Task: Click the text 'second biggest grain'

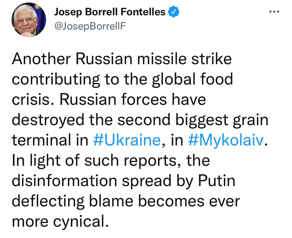Action: tap(193, 120)
